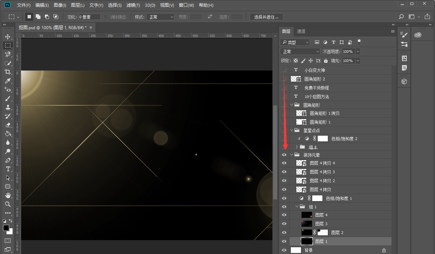This screenshot has width=435, height=254.
Task: Open the 样式 style dropdown
Action: click(161, 17)
